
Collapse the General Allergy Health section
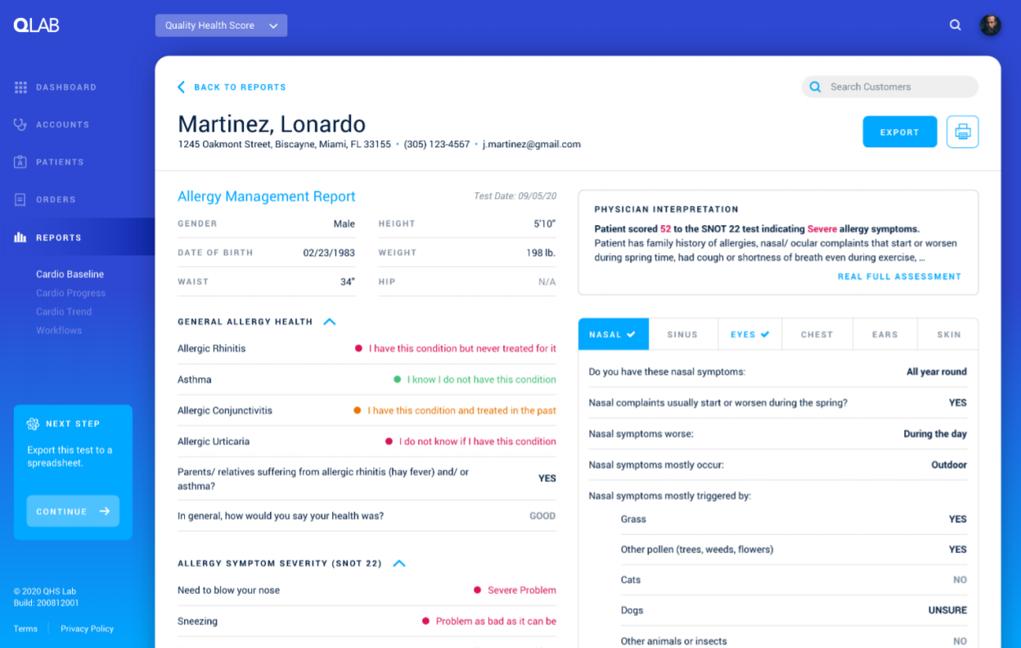pos(329,322)
